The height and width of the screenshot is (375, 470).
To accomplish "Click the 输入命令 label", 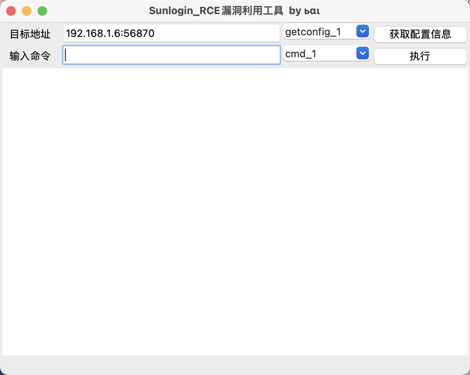I will (x=30, y=56).
